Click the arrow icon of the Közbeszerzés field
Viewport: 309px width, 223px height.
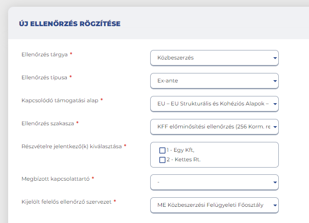[275, 58]
